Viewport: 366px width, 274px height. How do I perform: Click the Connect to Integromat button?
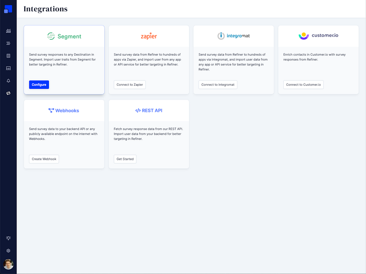pos(218,84)
